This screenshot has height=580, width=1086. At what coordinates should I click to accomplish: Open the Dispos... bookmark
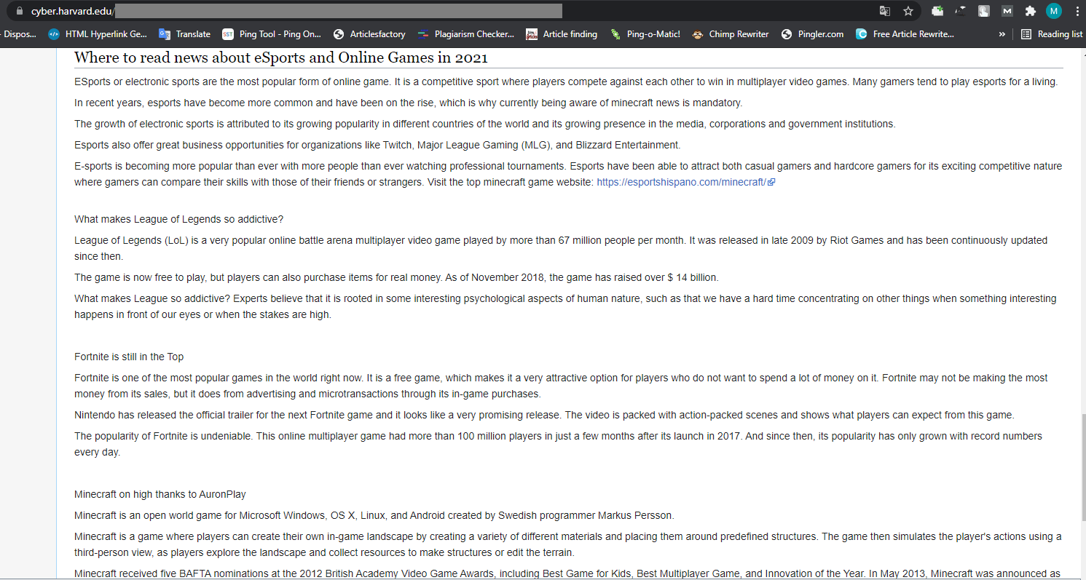(x=19, y=34)
